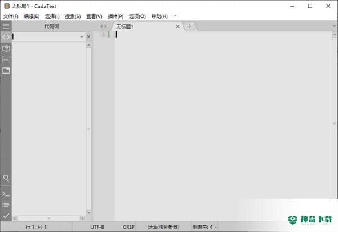
Task: Open the 搜索(S) menu
Action: [x=73, y=16]
